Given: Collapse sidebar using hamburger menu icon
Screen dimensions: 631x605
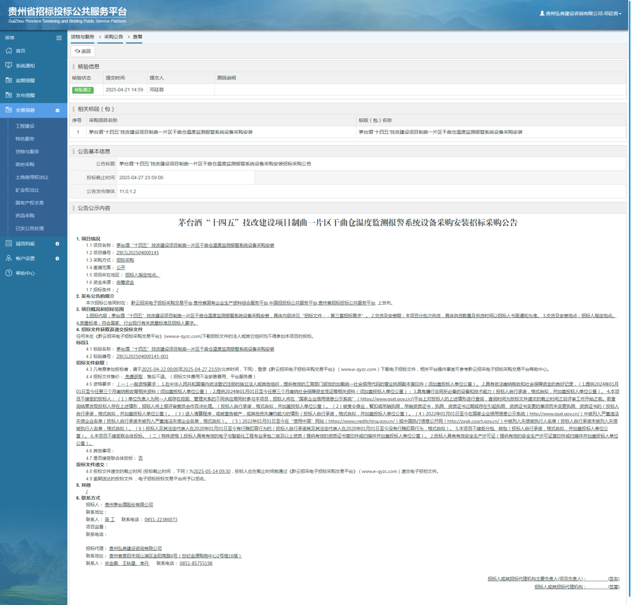Looking at the screenshot, I should [x=59, y=38].
